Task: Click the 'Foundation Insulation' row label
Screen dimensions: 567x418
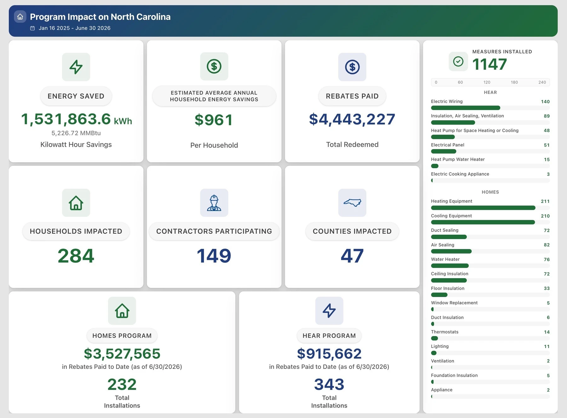Action: 454,375
